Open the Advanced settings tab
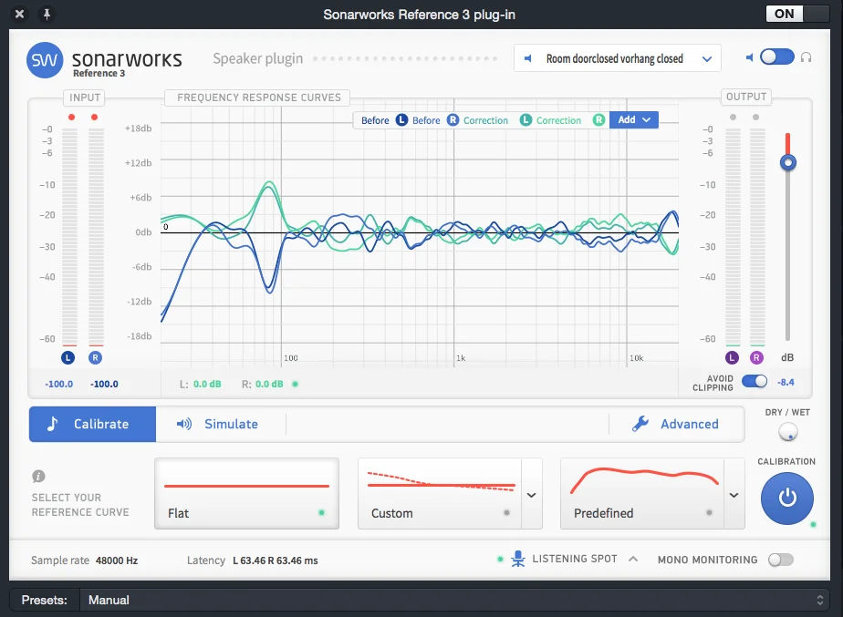The width and height of the screenshot is (843, 617). [x=676, y=424]
